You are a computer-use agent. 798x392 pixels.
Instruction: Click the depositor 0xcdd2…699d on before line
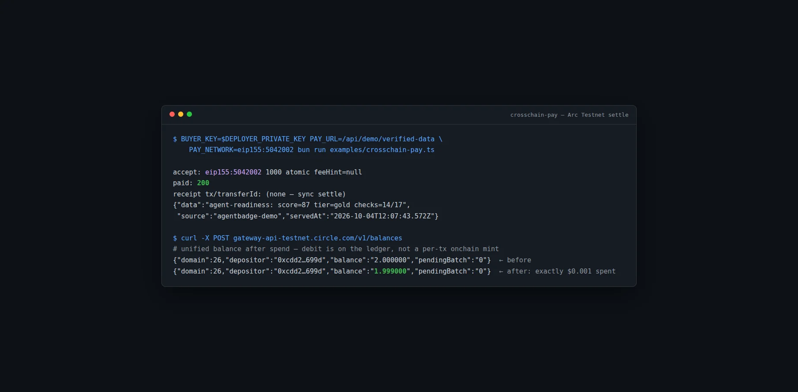coord(299,260)
